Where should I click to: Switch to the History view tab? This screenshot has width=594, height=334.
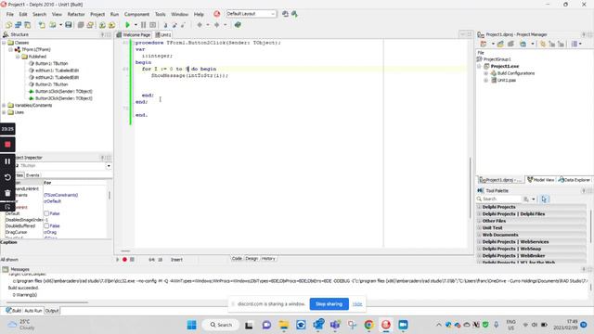[268, 259]
